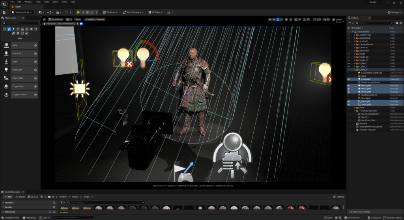The height and width of the screenshot is (220, 404).
Task: Expand the AssasinPack folder in Outliner
Action: click(x=355, y=35)
